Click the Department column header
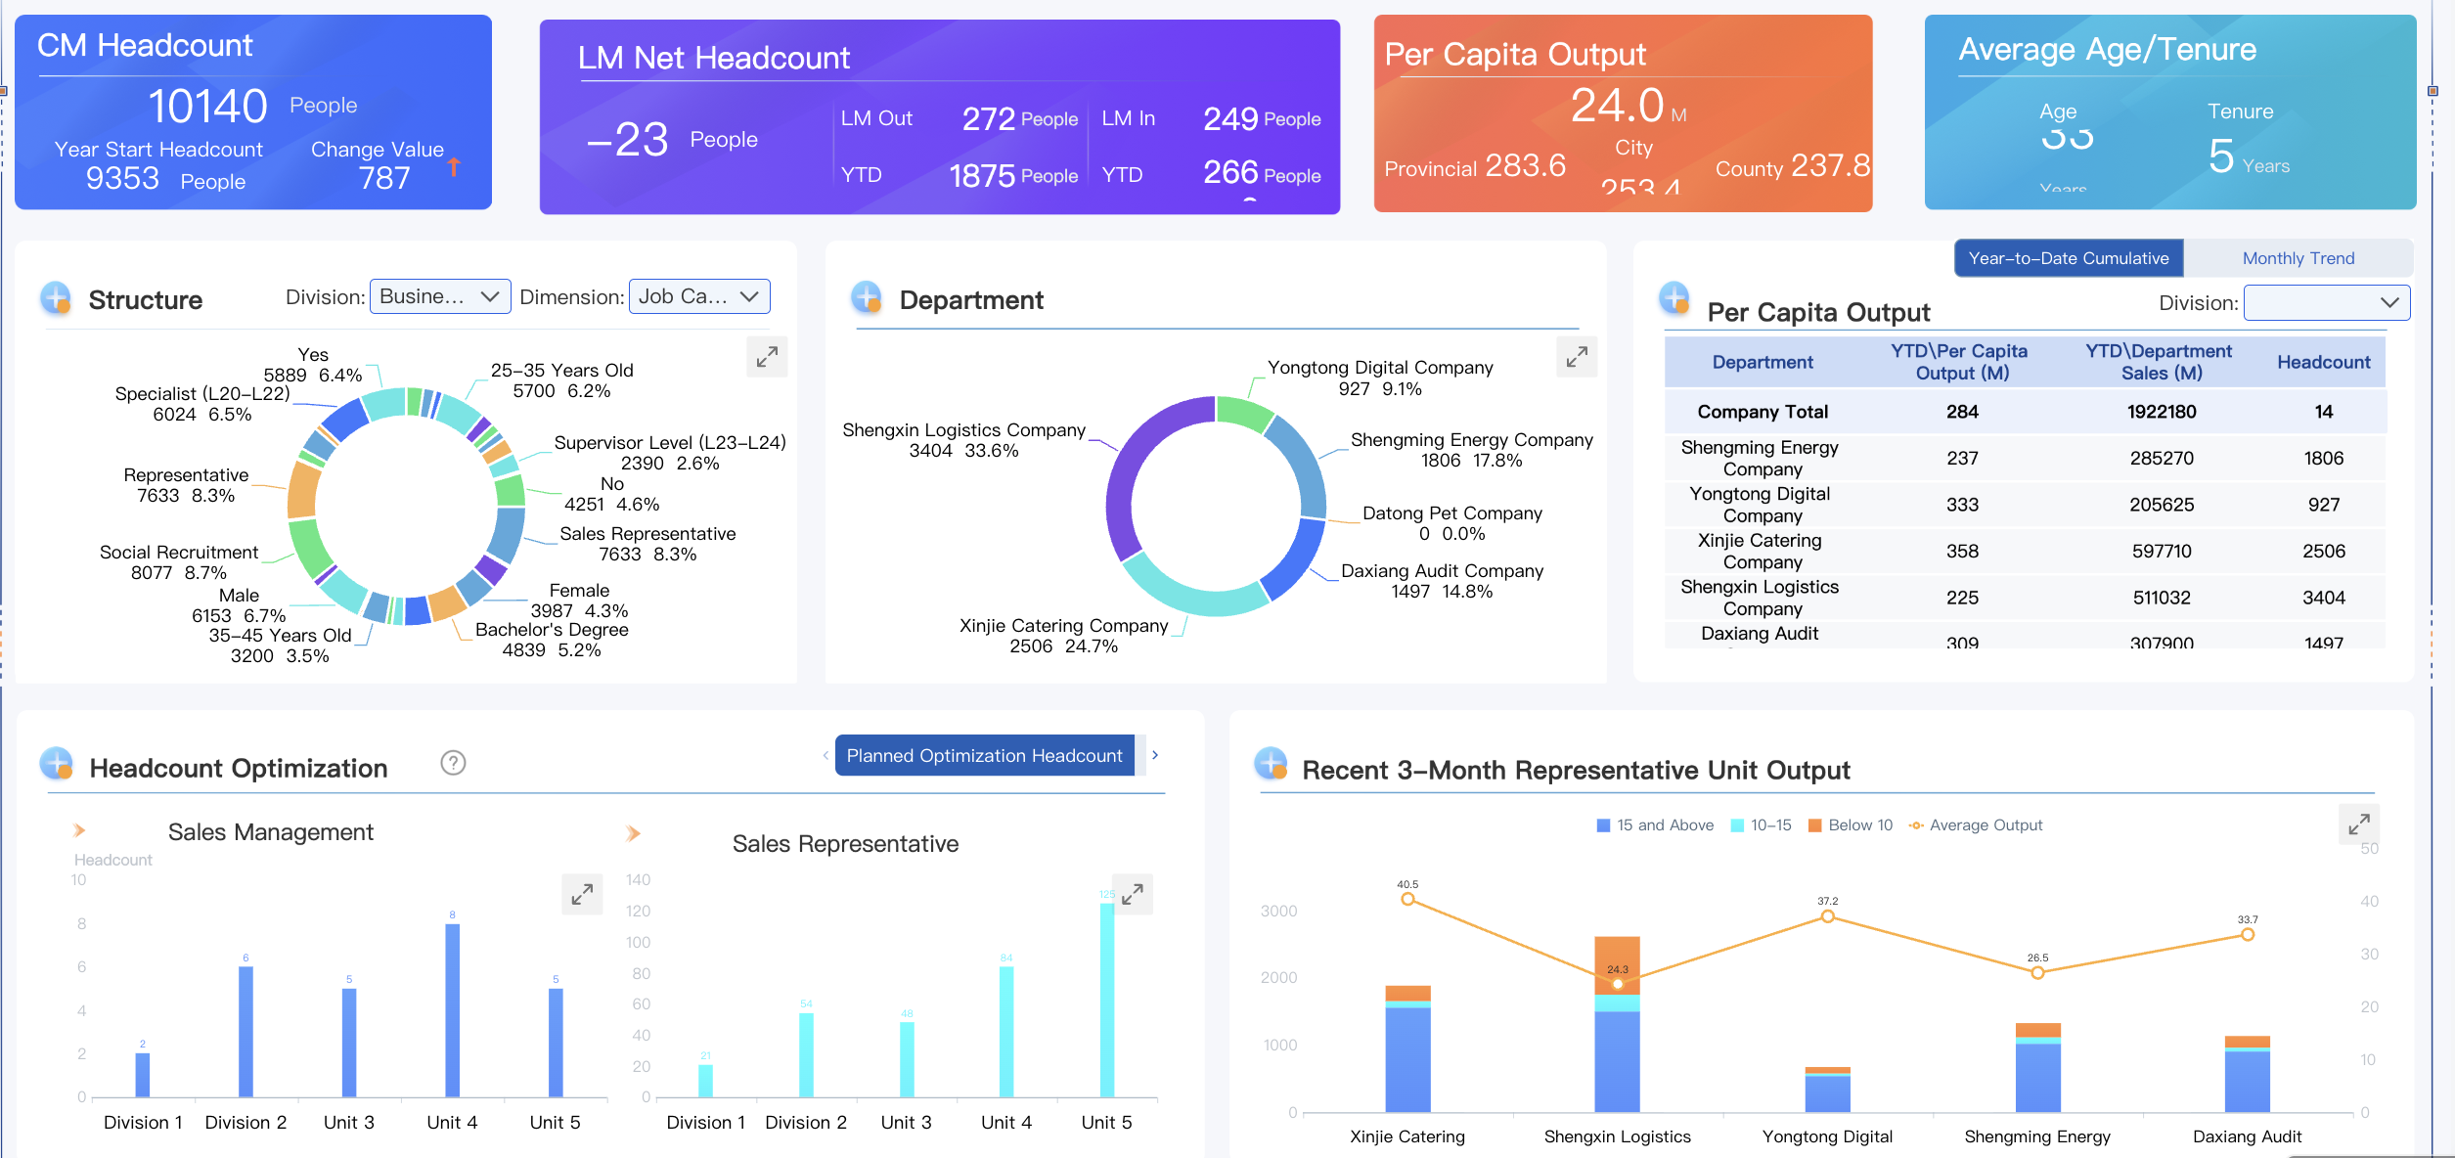Screen dimensions: 2455x1158 pyautogui.click(x=1763, y=362)
